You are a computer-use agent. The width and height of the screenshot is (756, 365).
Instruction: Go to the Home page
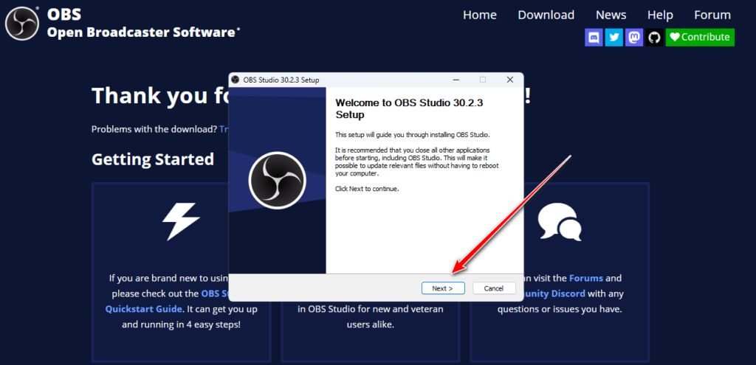pyautogui.click(x=480, y=15)
